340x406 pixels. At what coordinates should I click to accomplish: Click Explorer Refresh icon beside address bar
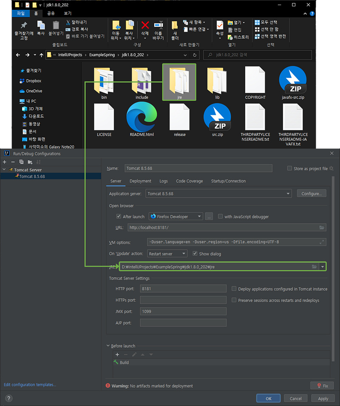[x=194, y=55]
